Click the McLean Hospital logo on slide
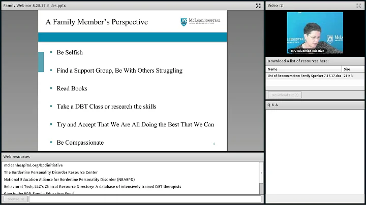Image resolution: width=366 pixels, height=205 pixels. tap(200, 22)
